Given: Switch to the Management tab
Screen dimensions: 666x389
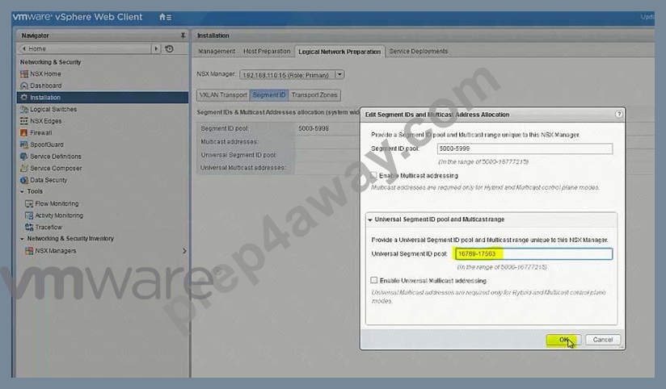Looking at the screenshot, I should point(217,51).
